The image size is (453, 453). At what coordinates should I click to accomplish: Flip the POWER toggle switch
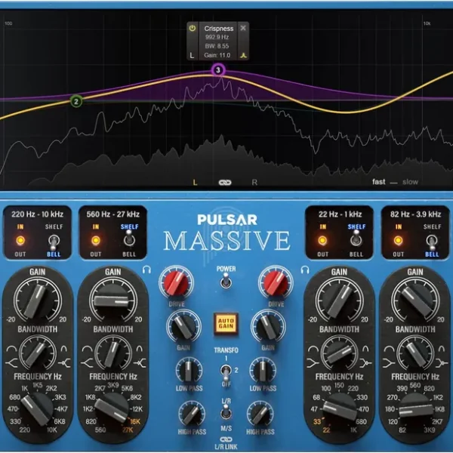coord(226,281)
